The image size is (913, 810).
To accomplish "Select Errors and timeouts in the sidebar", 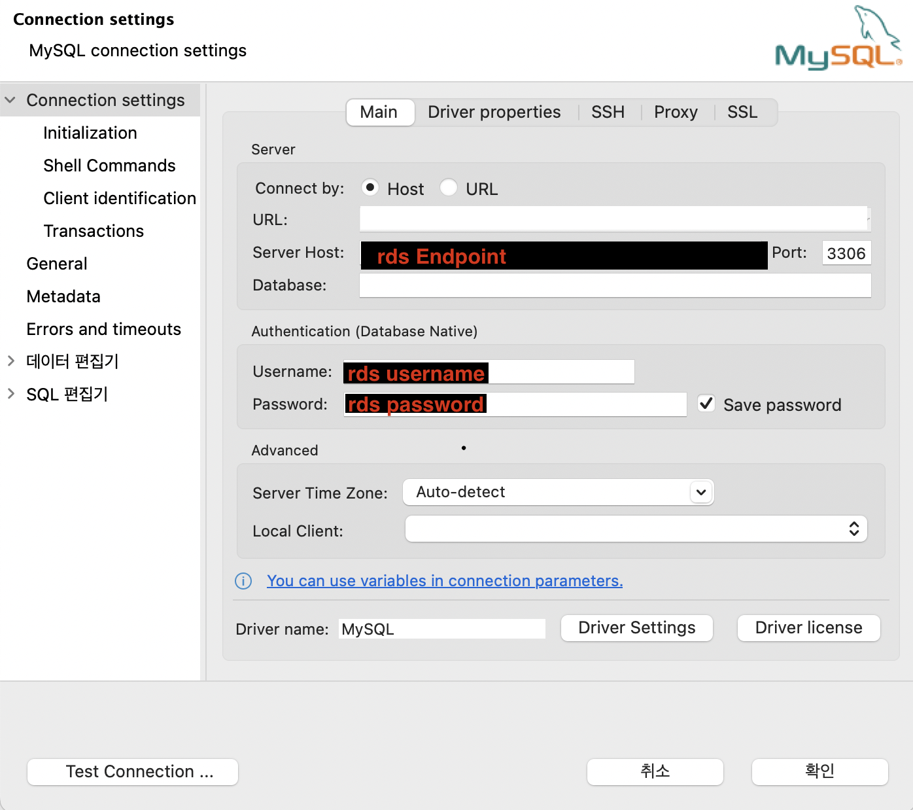I will (104, 329).
